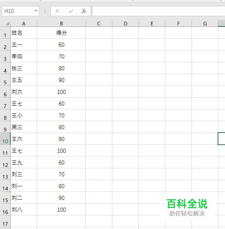Click the name cell 王小
Viewport: 225px width, 229px height.
(24, 115)
